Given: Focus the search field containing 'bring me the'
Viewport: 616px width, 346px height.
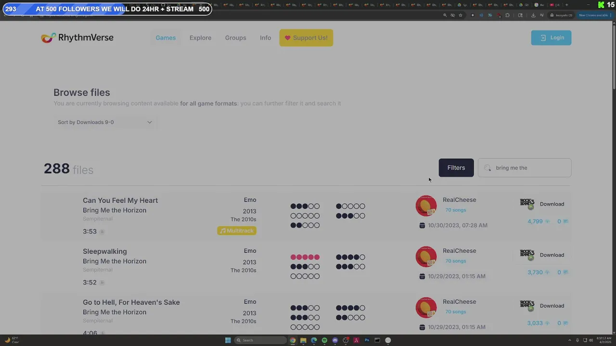Looking at the screenshot, I should coord(525,168).
